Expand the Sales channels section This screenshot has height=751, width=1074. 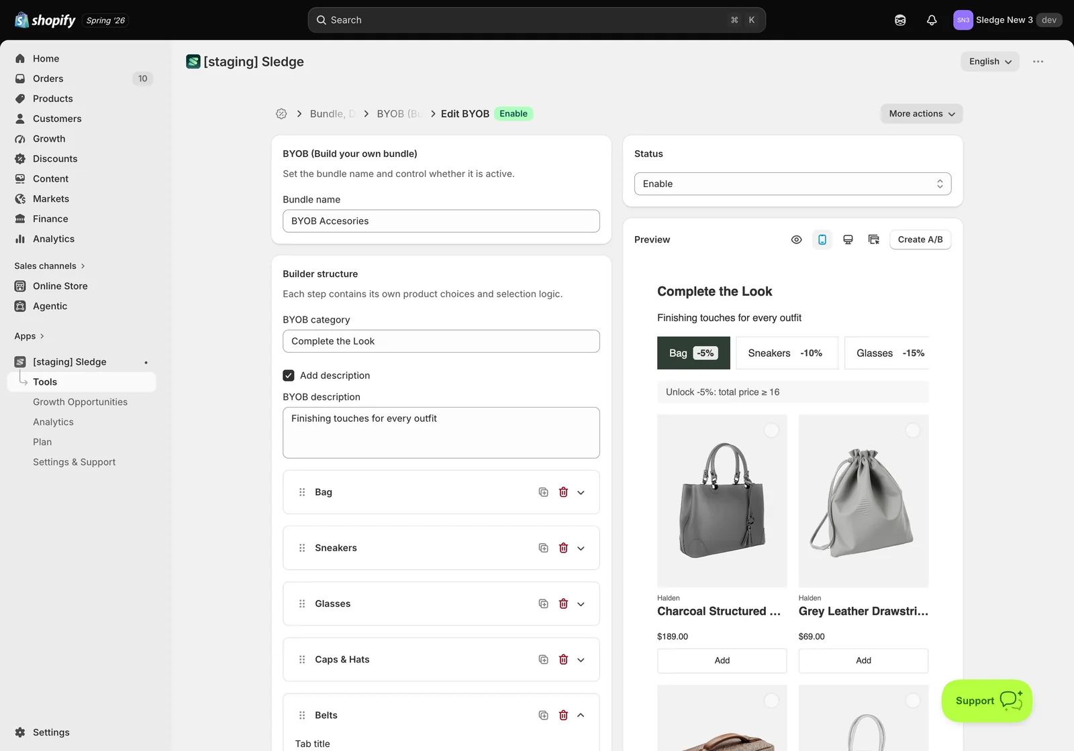tap(50, 266)
